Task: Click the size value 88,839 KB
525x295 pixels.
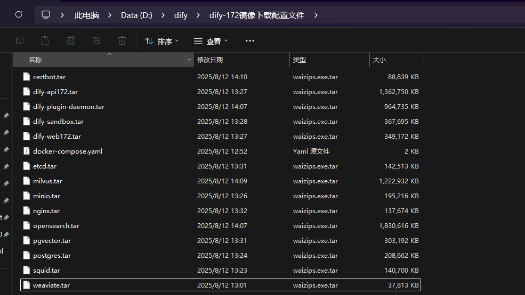Action: [403, 77]
